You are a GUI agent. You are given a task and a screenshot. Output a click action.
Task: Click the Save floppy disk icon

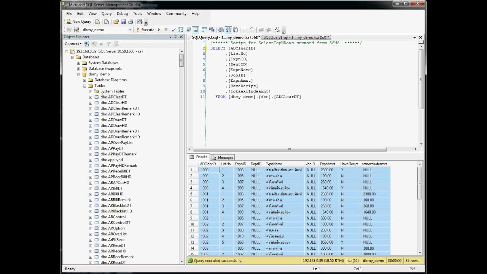(x=123, y=22)
